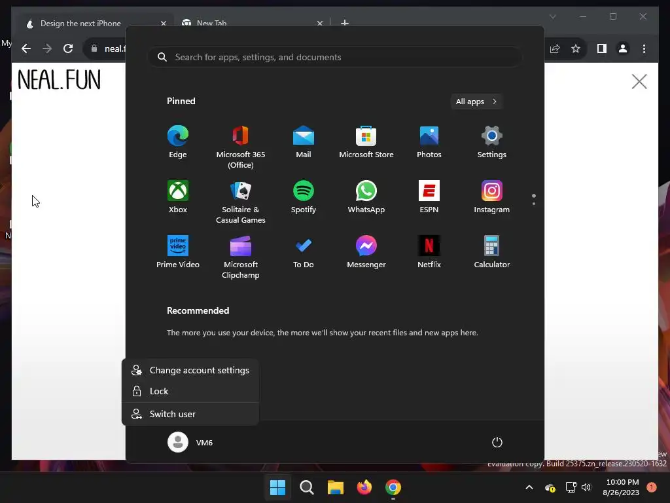
Task: Open the Mail app
Action: coord(304,142)
